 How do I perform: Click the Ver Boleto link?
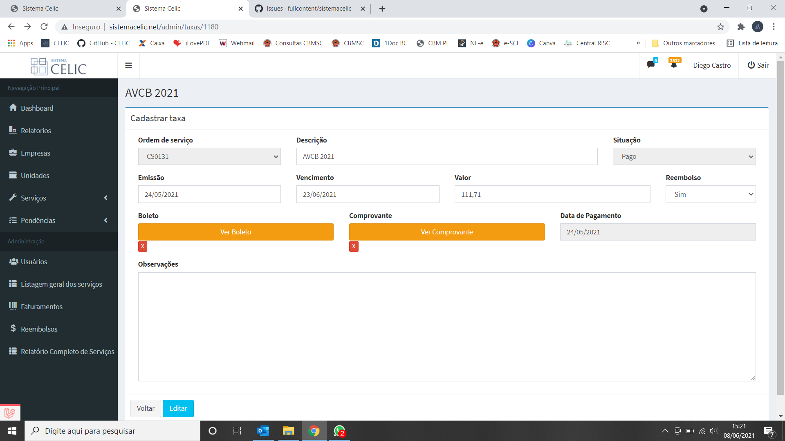235,232
